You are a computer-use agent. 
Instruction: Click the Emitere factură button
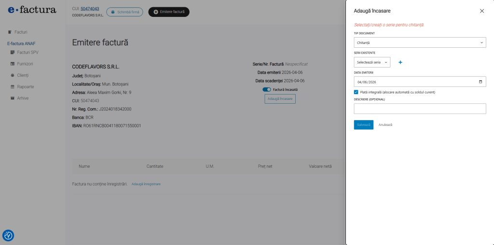(169, 12)
